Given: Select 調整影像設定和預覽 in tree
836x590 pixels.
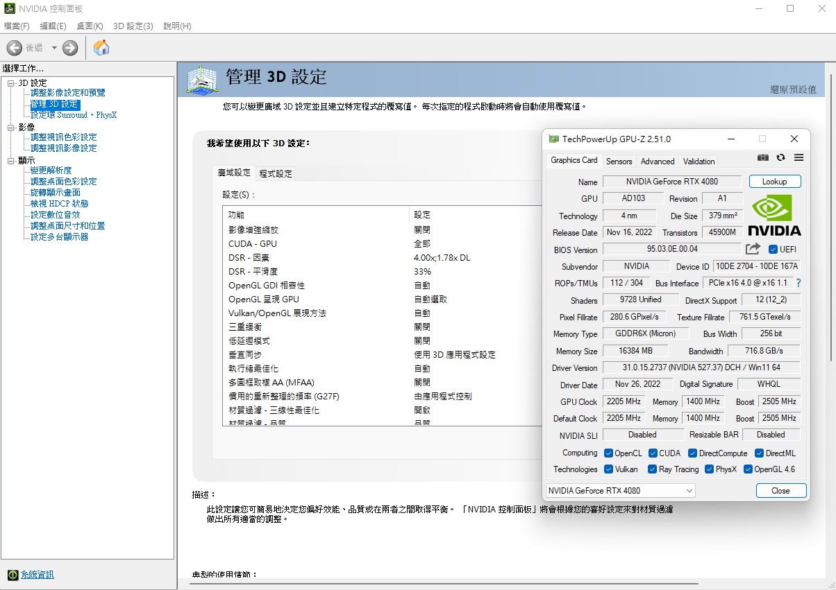Looking at the screenshot, I should (67, 93).
